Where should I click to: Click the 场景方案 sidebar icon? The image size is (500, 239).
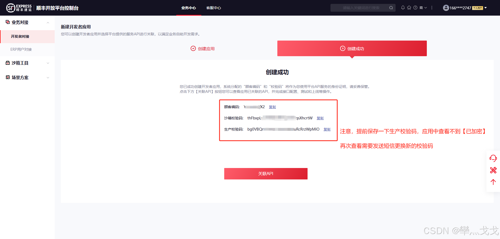(x=8, y=77)
